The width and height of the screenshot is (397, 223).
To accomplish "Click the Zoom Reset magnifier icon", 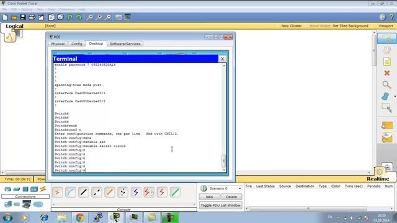I will pyautogui.click(x=99, y=17).
